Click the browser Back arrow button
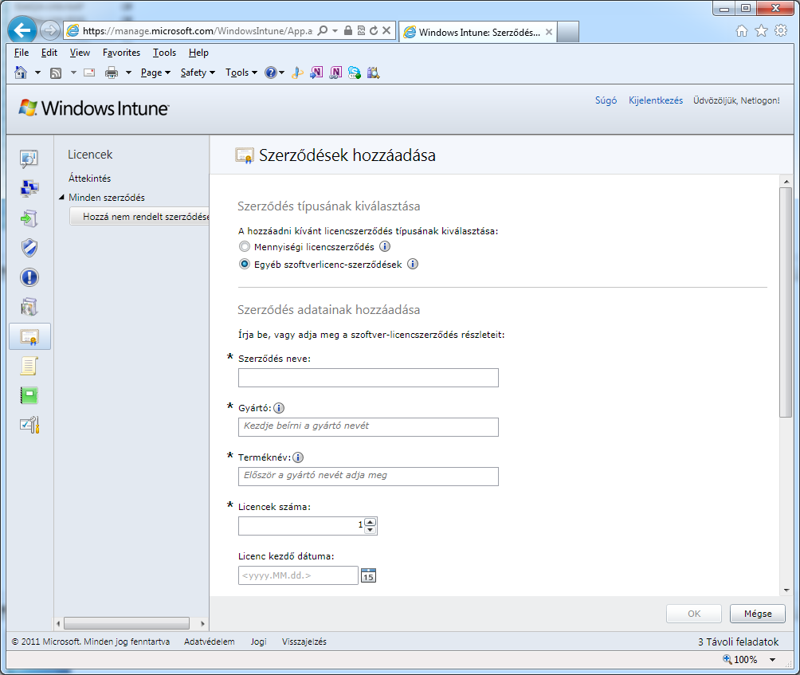Screen dimensions: 800x675 click(22, 30)
